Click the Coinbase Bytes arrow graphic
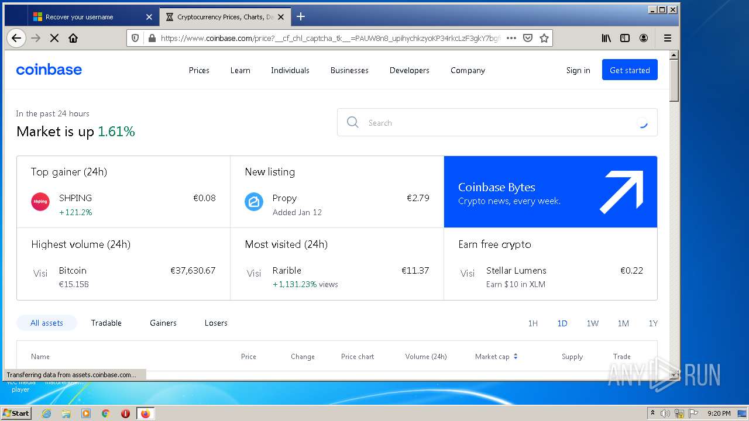749x421 pixels. pos(621,192)
